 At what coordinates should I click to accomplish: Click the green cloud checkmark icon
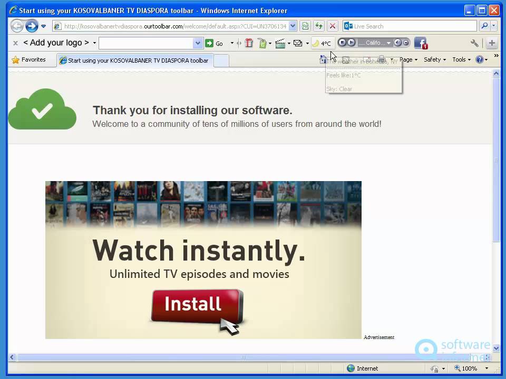click(x=42, y=109)
